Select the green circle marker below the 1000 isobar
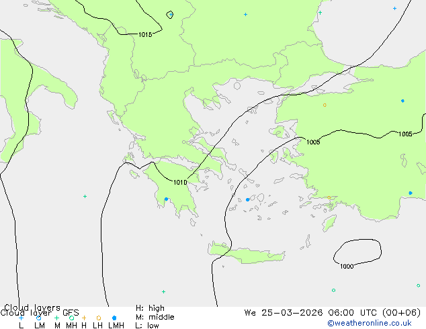This screenshot has height=329, width=426. (x=333, y=290)
